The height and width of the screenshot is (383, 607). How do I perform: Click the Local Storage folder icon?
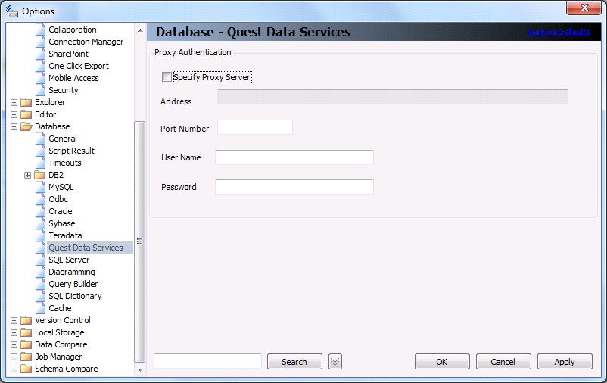pyautogui.click(x=26, y=332)
